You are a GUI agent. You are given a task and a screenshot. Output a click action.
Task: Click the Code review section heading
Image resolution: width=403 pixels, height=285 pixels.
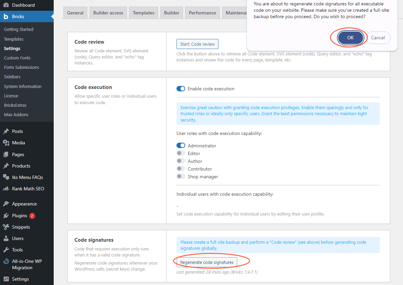[89, 42]
